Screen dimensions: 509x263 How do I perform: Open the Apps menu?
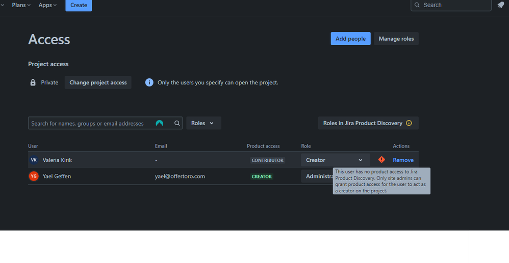pyautogui.click(x=47, y=5)
